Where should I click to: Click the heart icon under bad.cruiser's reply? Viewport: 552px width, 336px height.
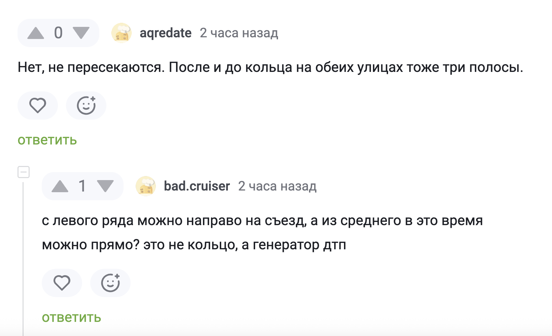62,283
